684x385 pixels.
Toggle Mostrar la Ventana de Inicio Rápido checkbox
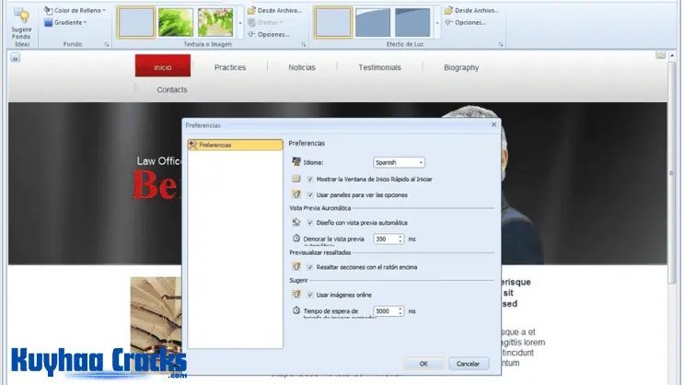(310, 179)
